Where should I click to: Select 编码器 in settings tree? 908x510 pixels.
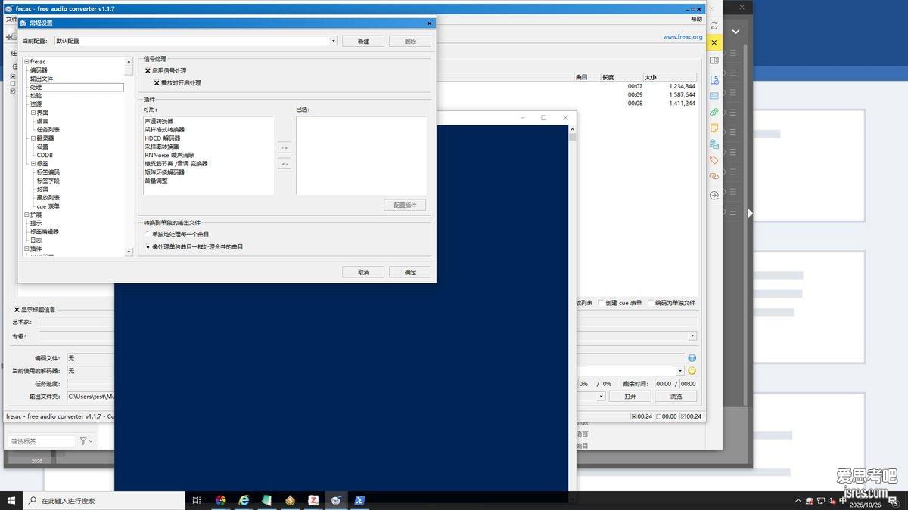click(x=39, y=70)
